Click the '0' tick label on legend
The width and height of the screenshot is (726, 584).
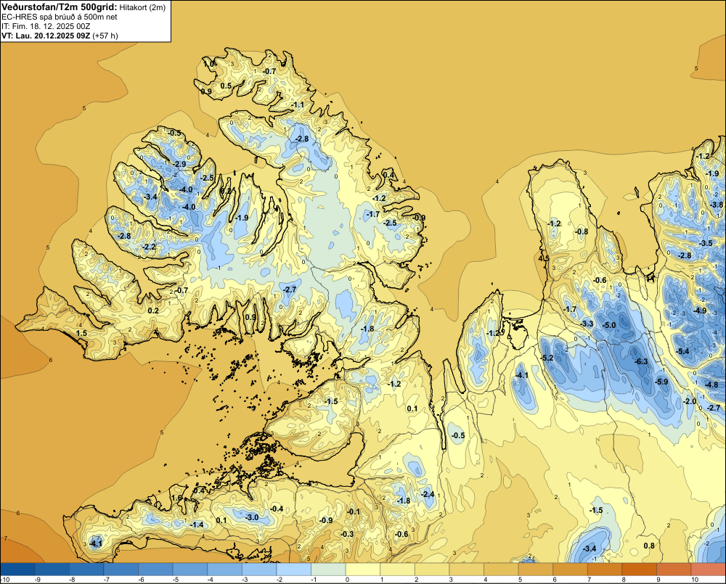point(347,580)
